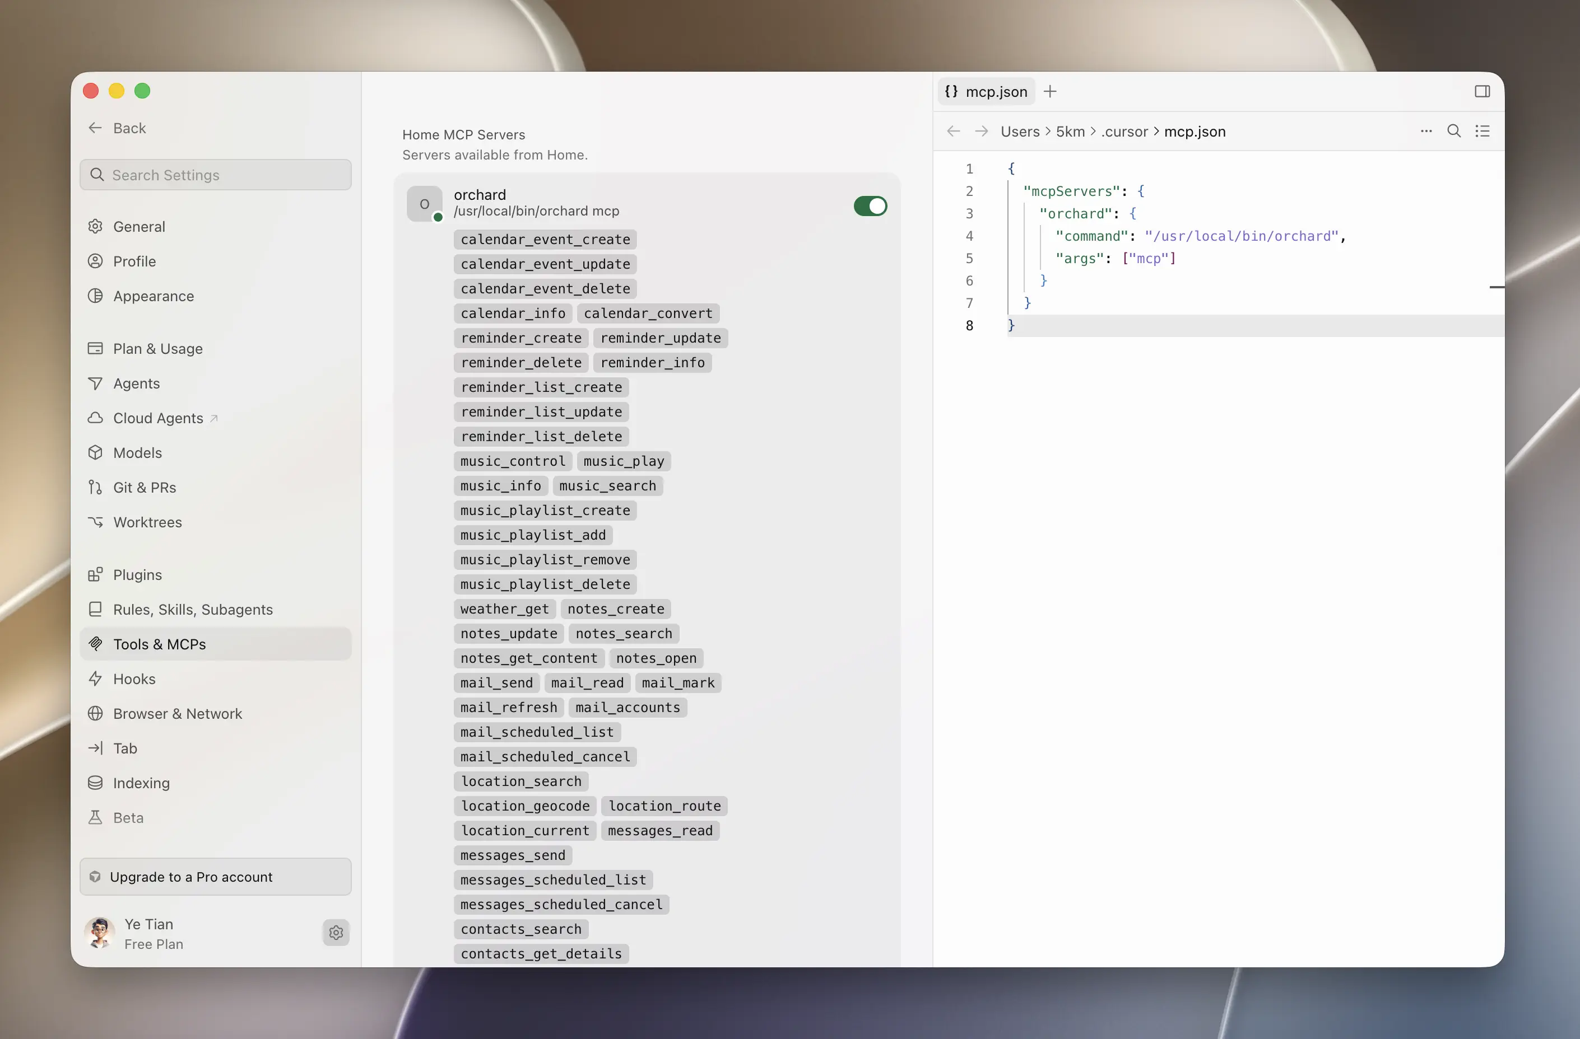The width and height of the screenshot is (1580, 1039).
Task: Expand the Users breadcrumb segment
Action: [x=1020, y=132]
